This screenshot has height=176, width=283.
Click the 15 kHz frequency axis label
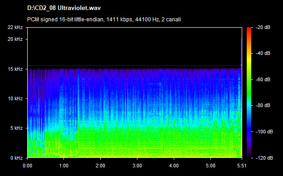pyautogui.click(x=15, y=69)
